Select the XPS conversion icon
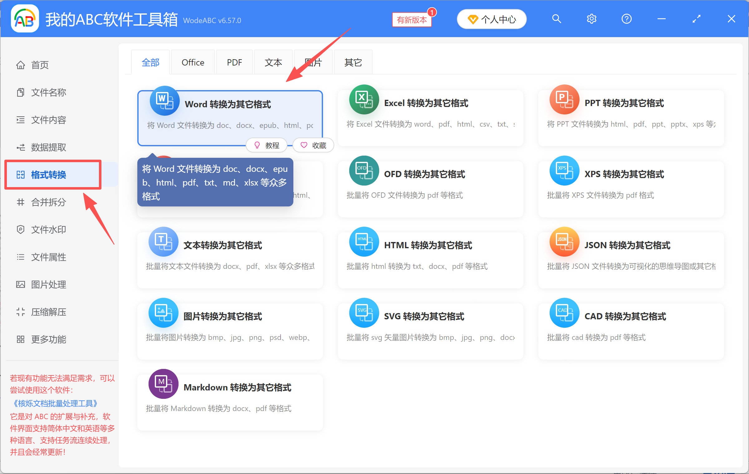The image size is (749, 474). point(564,171)
